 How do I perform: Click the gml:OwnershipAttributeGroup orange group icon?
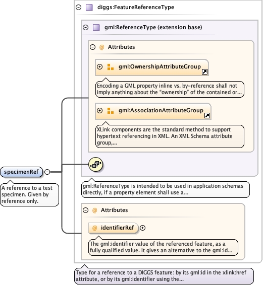[x=110, y=67]
